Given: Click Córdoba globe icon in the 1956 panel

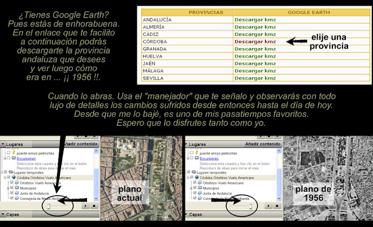Looking at the screenshot, I should (197, 177).
